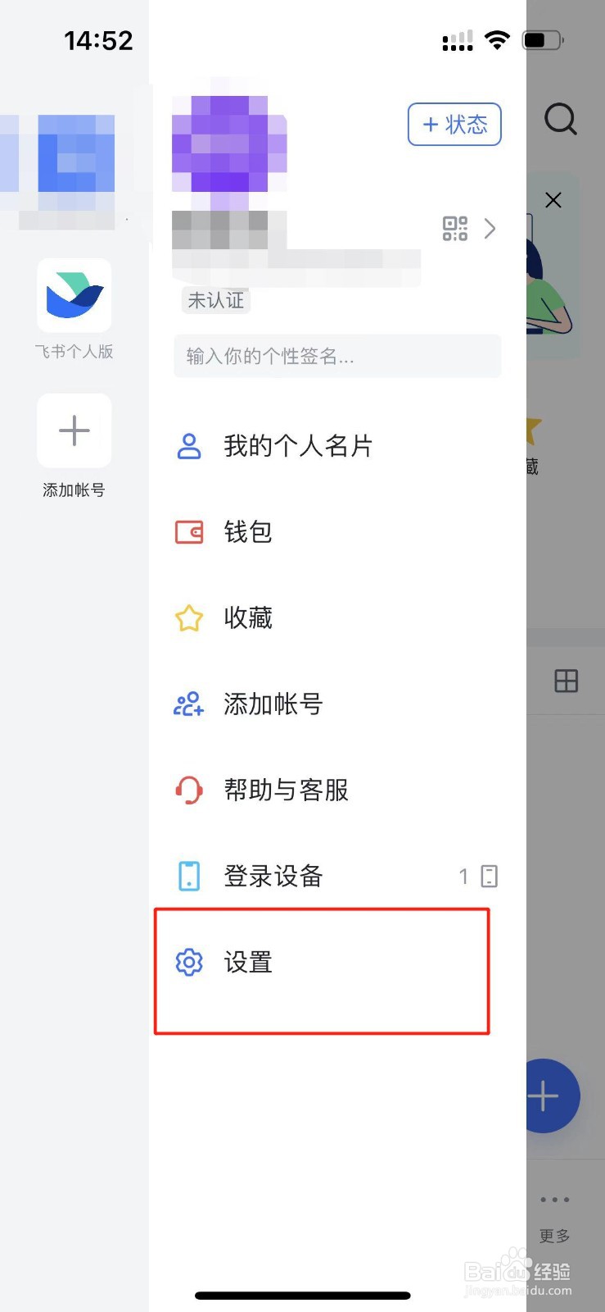
Task: Tap the 未认证 verification badge
Action: [x=215, y=300]
